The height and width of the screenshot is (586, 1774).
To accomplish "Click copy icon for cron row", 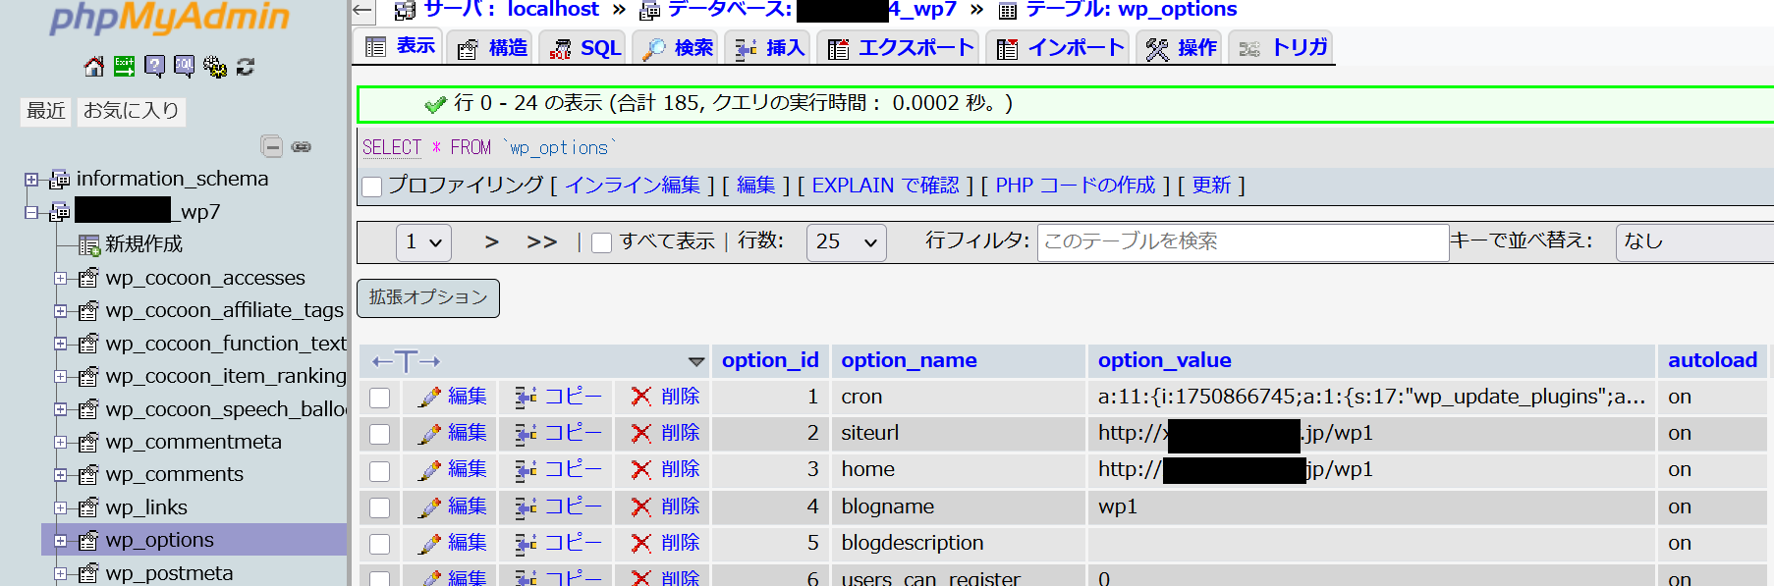I will click(526, 397).
